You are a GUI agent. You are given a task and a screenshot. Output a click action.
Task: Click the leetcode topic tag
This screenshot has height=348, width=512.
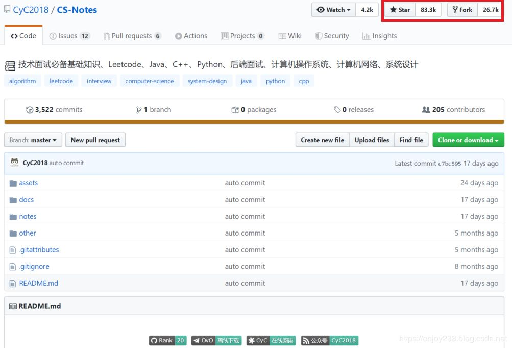click(x=61, y=81)
